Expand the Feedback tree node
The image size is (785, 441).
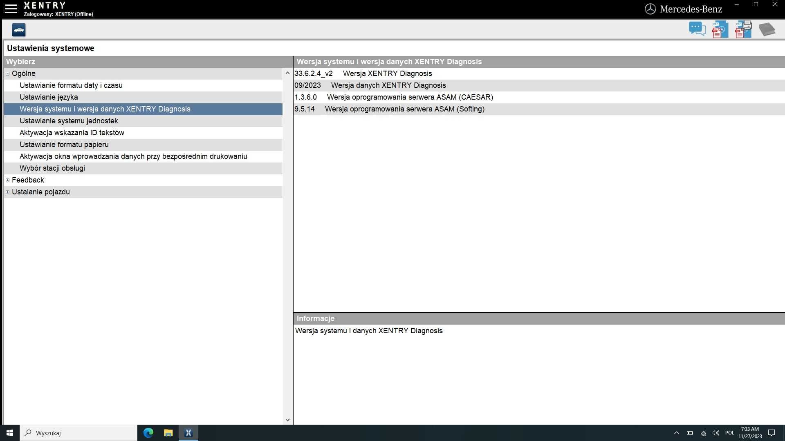7,180
